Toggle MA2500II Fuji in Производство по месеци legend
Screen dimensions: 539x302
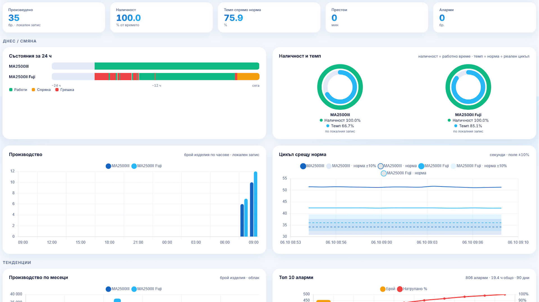(x=146, y=289)
